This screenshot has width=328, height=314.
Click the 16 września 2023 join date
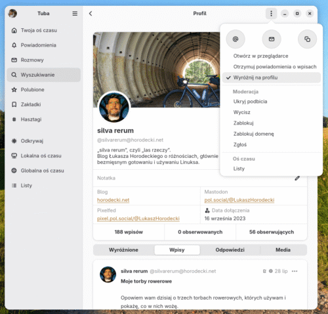click(x=225, y=218)
